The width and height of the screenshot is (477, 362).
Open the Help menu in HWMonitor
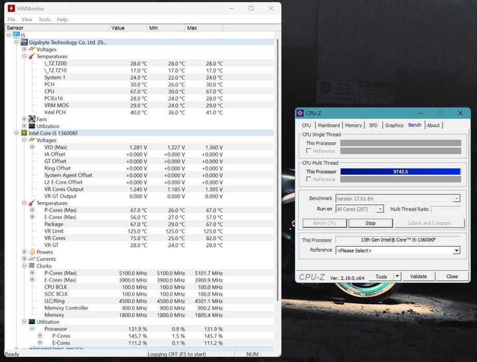(x=63, y=20)
